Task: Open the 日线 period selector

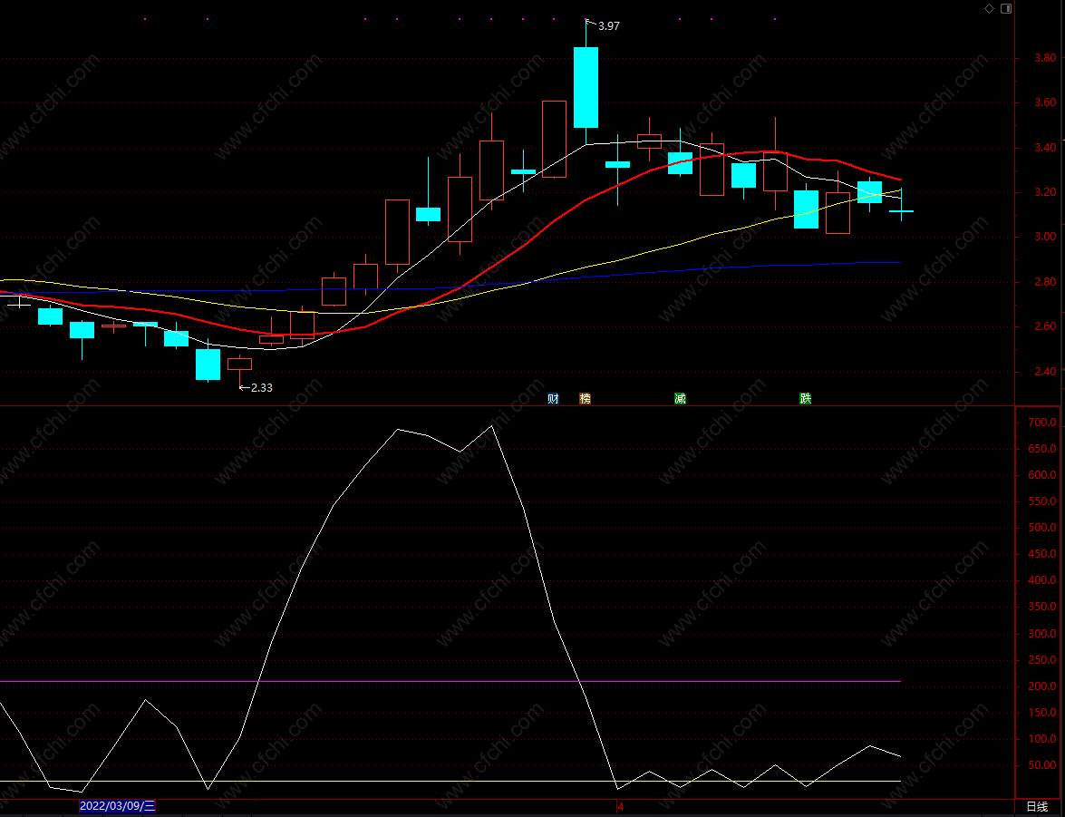Action: [x=1037, y=807]
